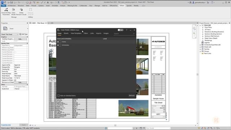Expand Families node in Project Browser
The height and width of the screenshot is (130, 231).
point(200,49)
